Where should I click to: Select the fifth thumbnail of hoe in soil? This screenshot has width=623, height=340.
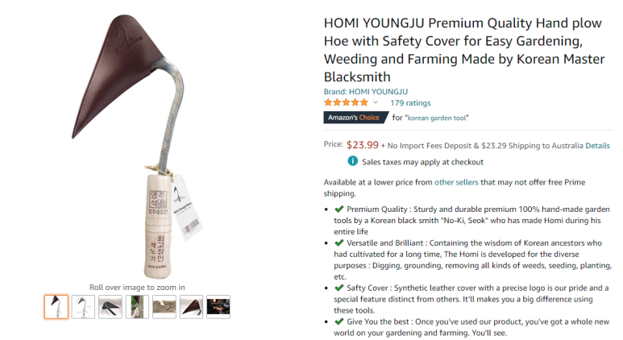point(164,306)
